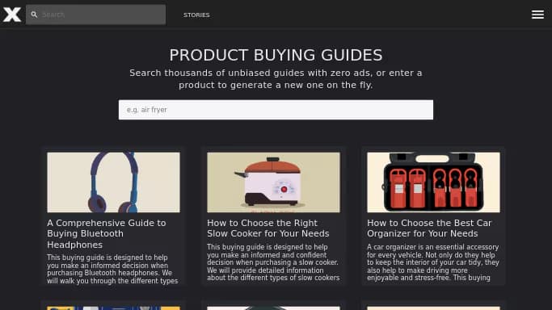Click the Bluetooth headphones guide description text
Screen dimensions: 552x310
coord(112,269)
